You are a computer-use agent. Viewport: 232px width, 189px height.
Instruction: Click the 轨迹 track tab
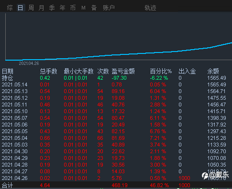[x=150, y=8]
